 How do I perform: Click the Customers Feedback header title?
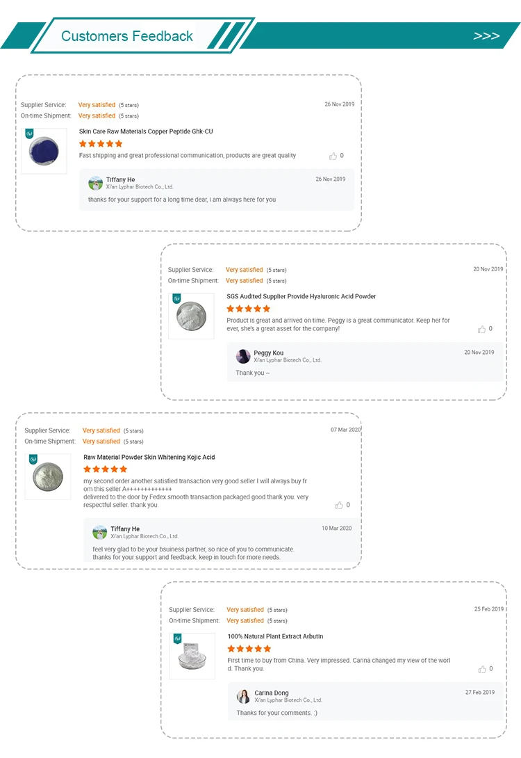pos(127,36)
